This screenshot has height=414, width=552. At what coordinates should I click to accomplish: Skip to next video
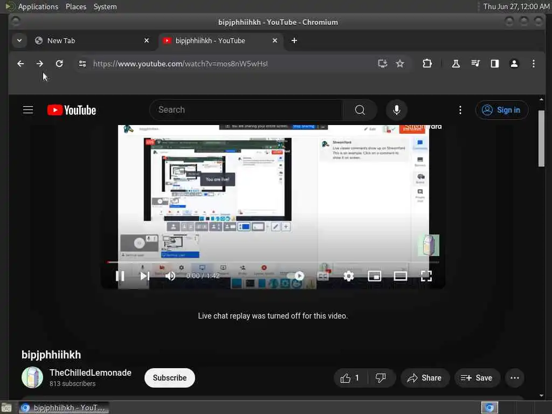144,276
